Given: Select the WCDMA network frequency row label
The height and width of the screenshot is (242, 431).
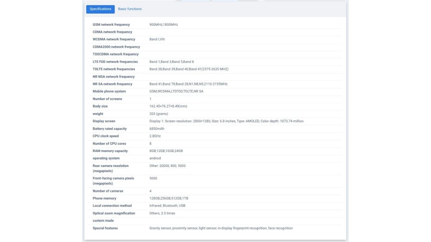Looking at the screenshot, I should click(114, 39).
